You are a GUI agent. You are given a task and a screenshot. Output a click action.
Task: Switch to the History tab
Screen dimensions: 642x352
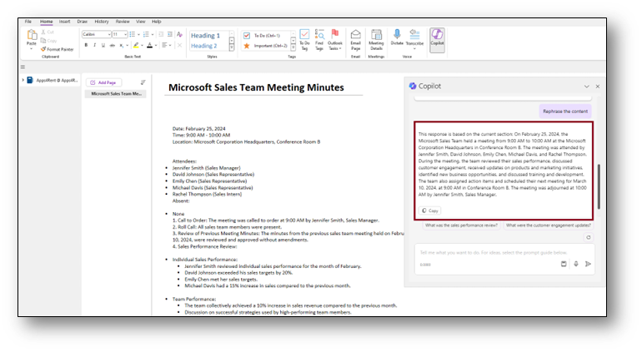click(x=102, y=22)
